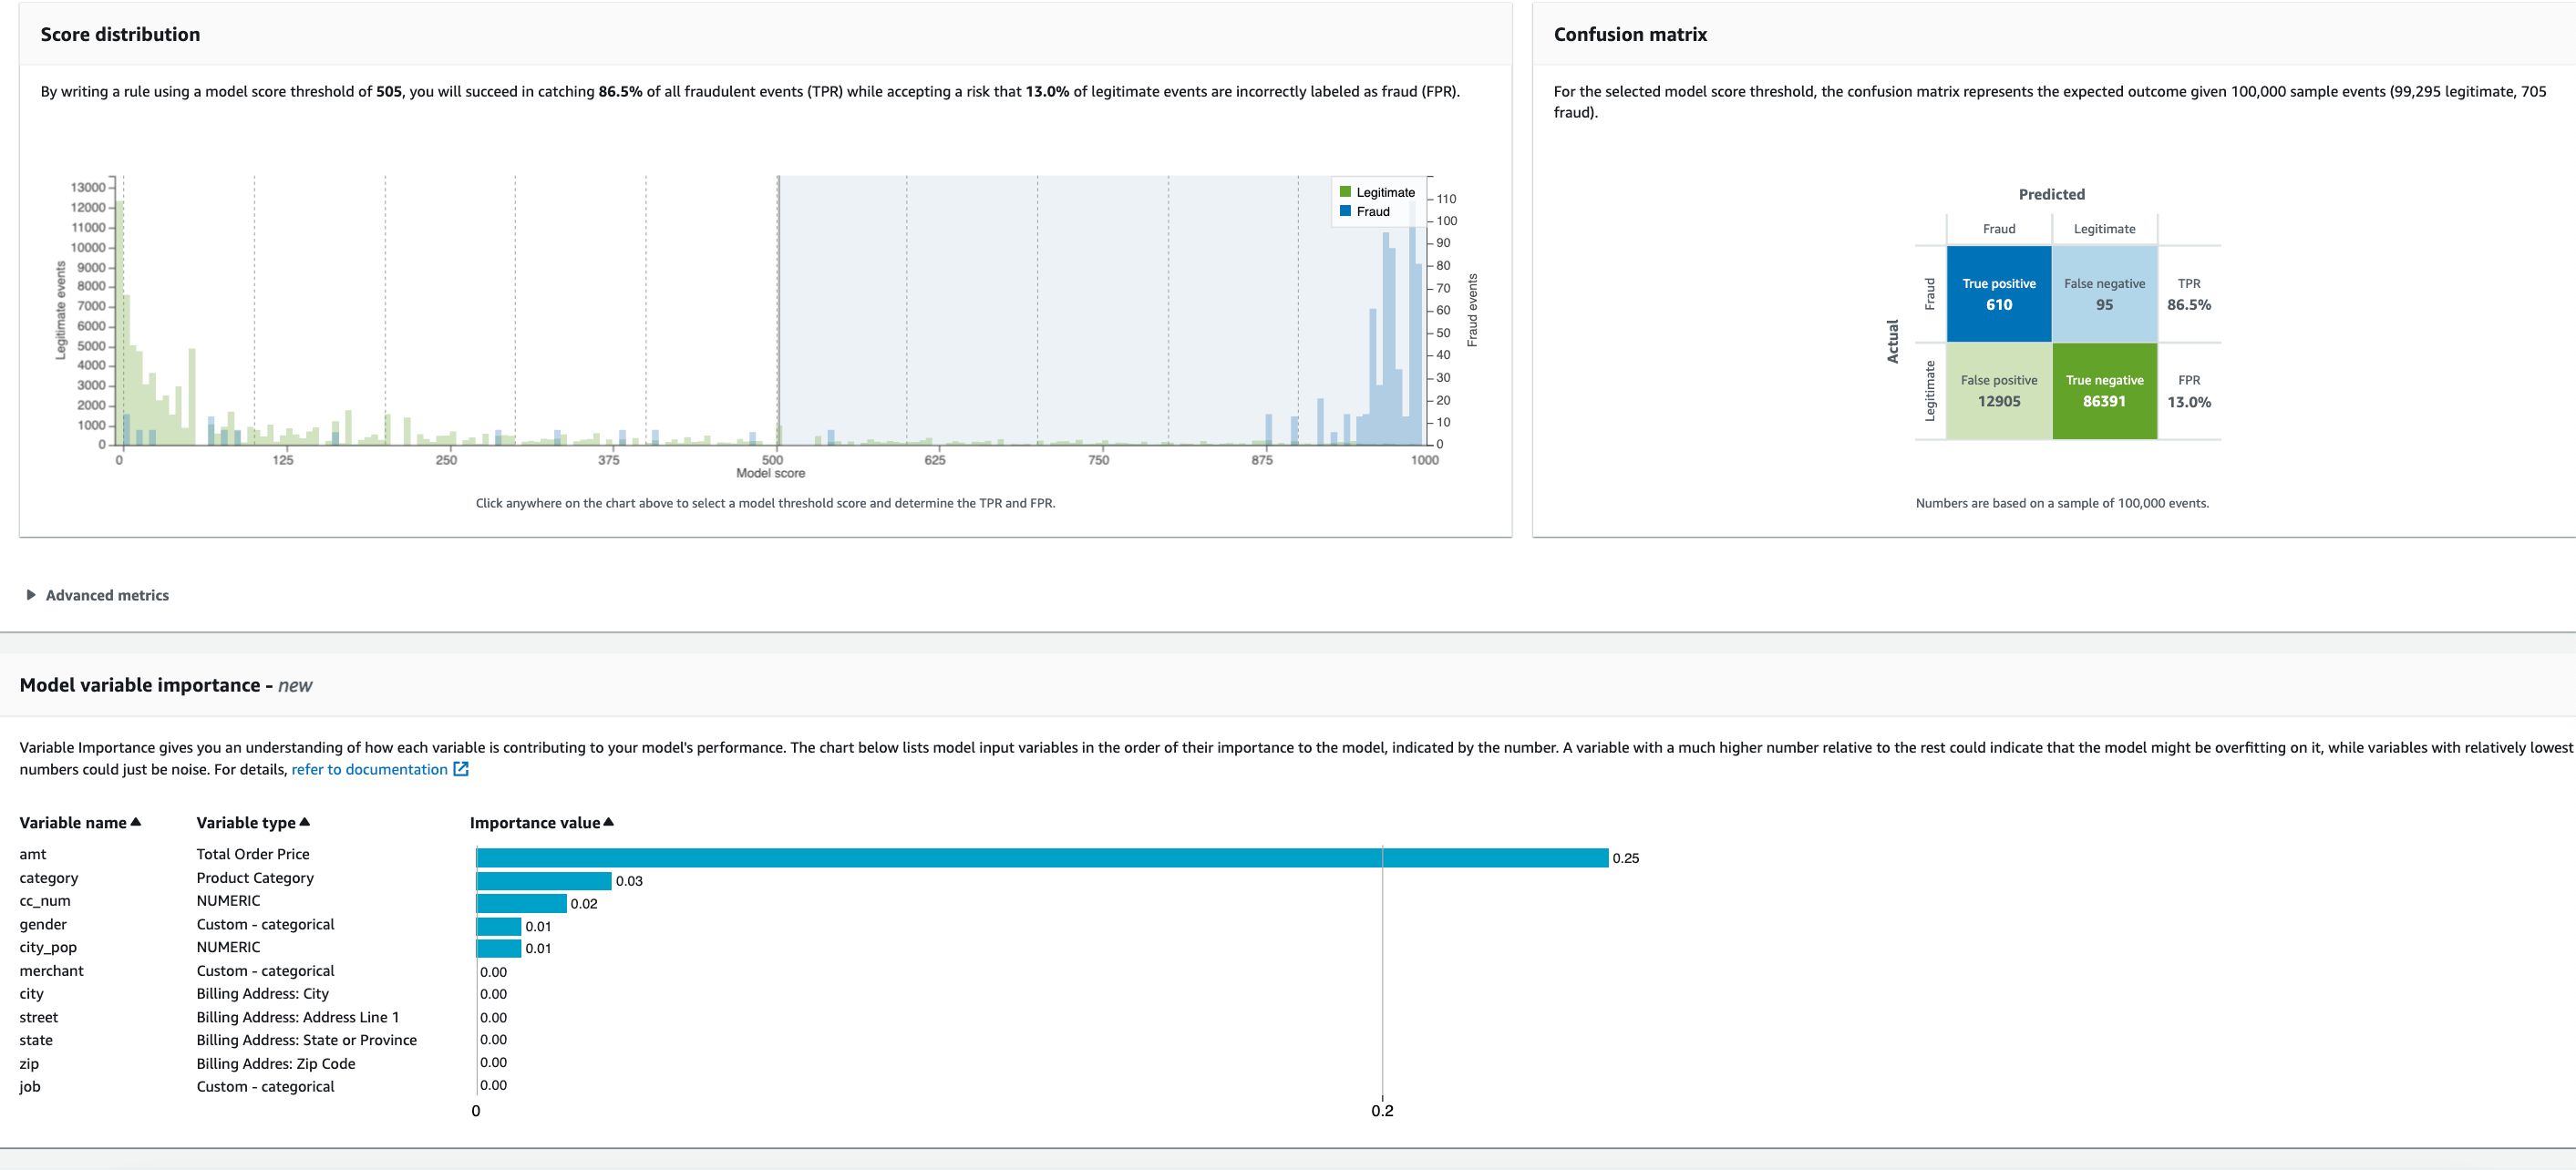This screenshot has height=1170, width=2576.
Task: Click the blue Fraud legend swatch
Action: click(x=1345, y=211)
